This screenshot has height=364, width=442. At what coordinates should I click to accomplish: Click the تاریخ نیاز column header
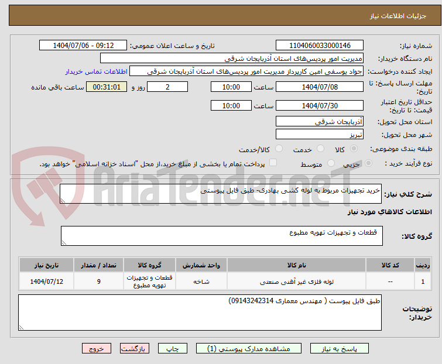[x=46, y=265]
